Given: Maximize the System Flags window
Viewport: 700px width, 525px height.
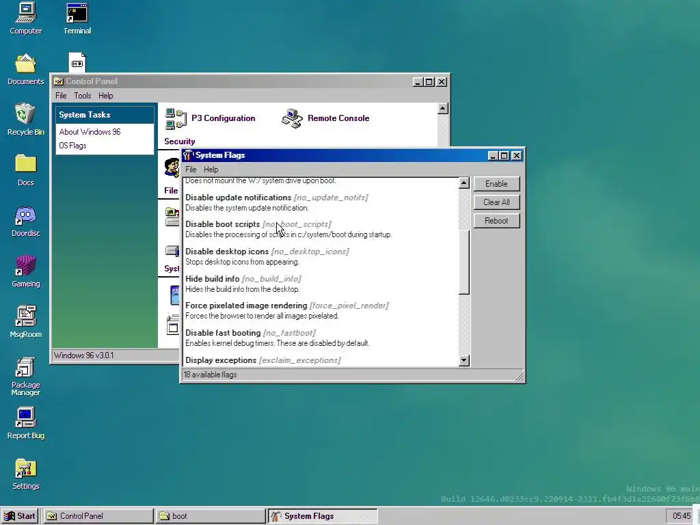Looking at the screenshot, I should 504,155.
